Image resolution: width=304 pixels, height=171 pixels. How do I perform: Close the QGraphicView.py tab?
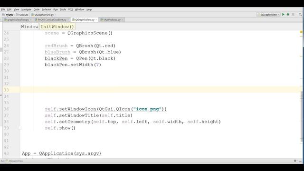pyautogui.click(x=96, y=20)
